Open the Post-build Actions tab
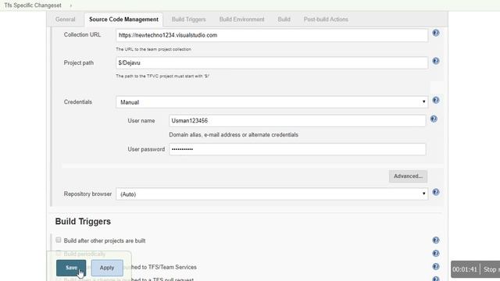This screenshot has width=500, height=281. (x=326, y=20)
